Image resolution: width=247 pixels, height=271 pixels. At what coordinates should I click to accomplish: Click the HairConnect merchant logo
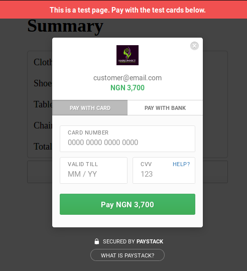coord(128,55)
